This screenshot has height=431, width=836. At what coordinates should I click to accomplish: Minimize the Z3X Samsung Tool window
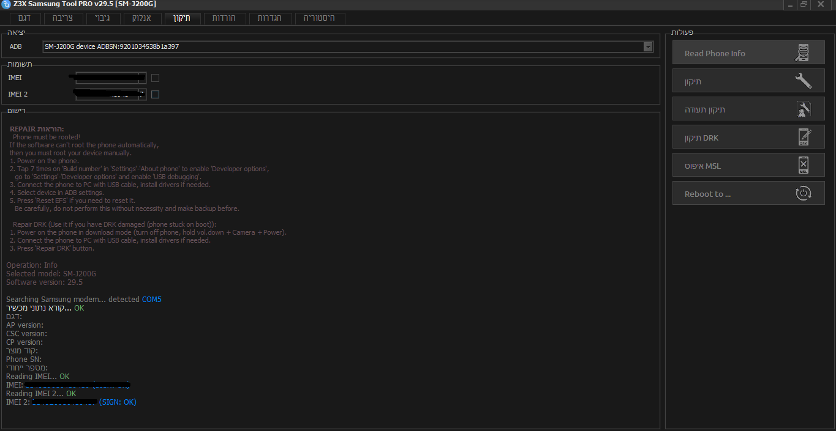point(790,4)
